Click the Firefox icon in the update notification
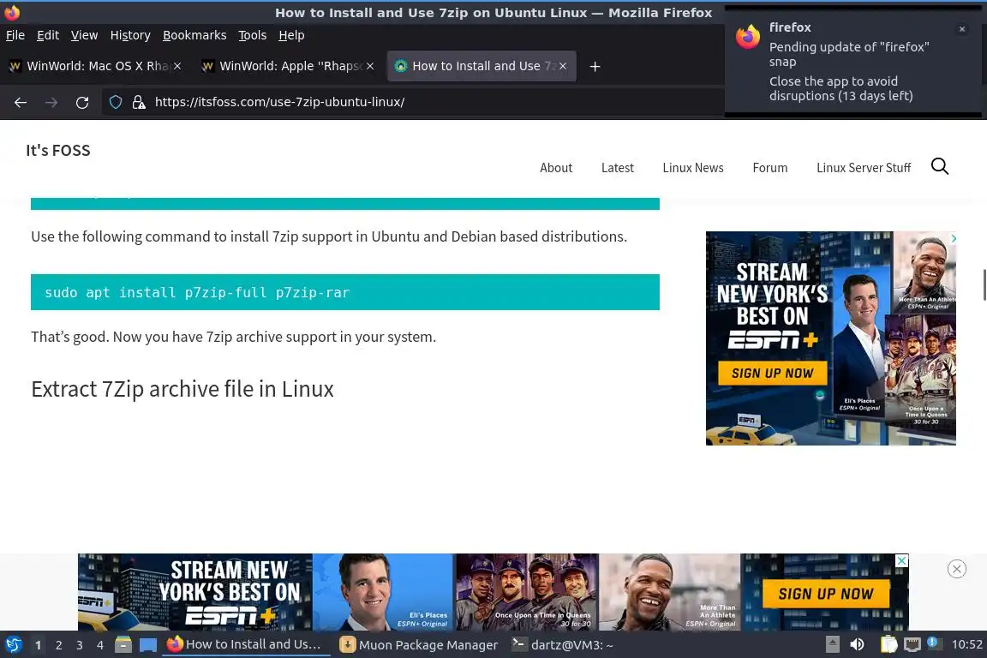987x658 pixels. pos(748,37)
